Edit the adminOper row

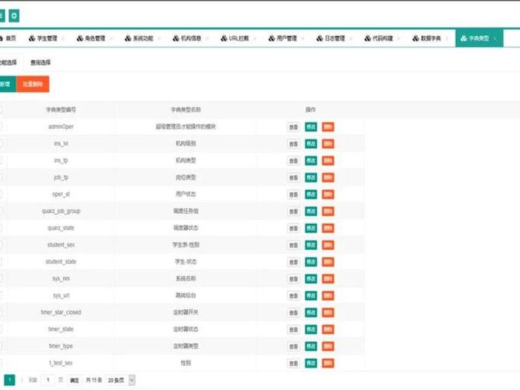click(x=311, y=127)
